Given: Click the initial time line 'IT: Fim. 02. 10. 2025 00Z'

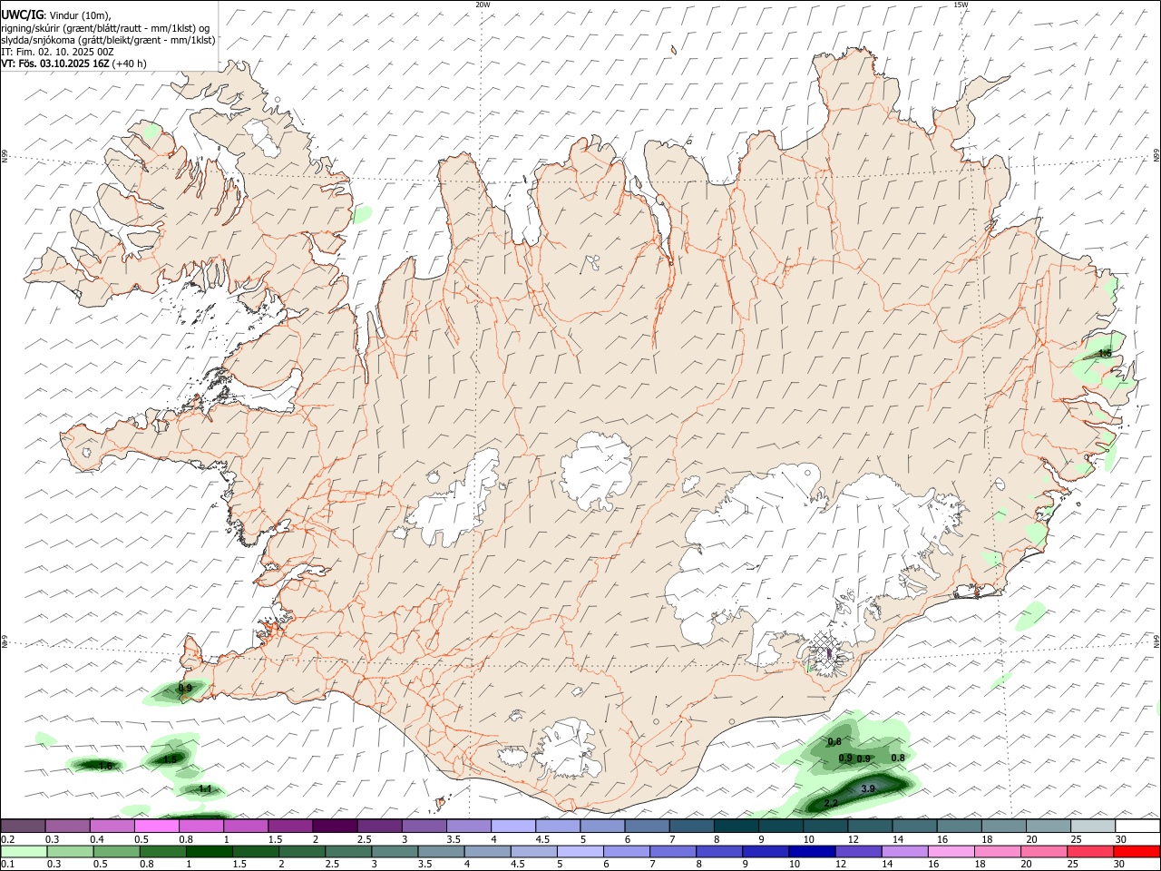Looking at the screenshot, I should coord(57,52).
